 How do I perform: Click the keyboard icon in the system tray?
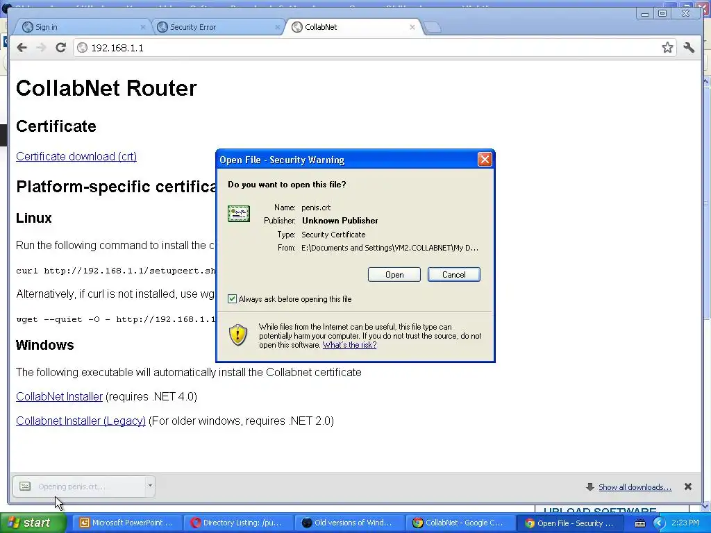tap(639, 523)
